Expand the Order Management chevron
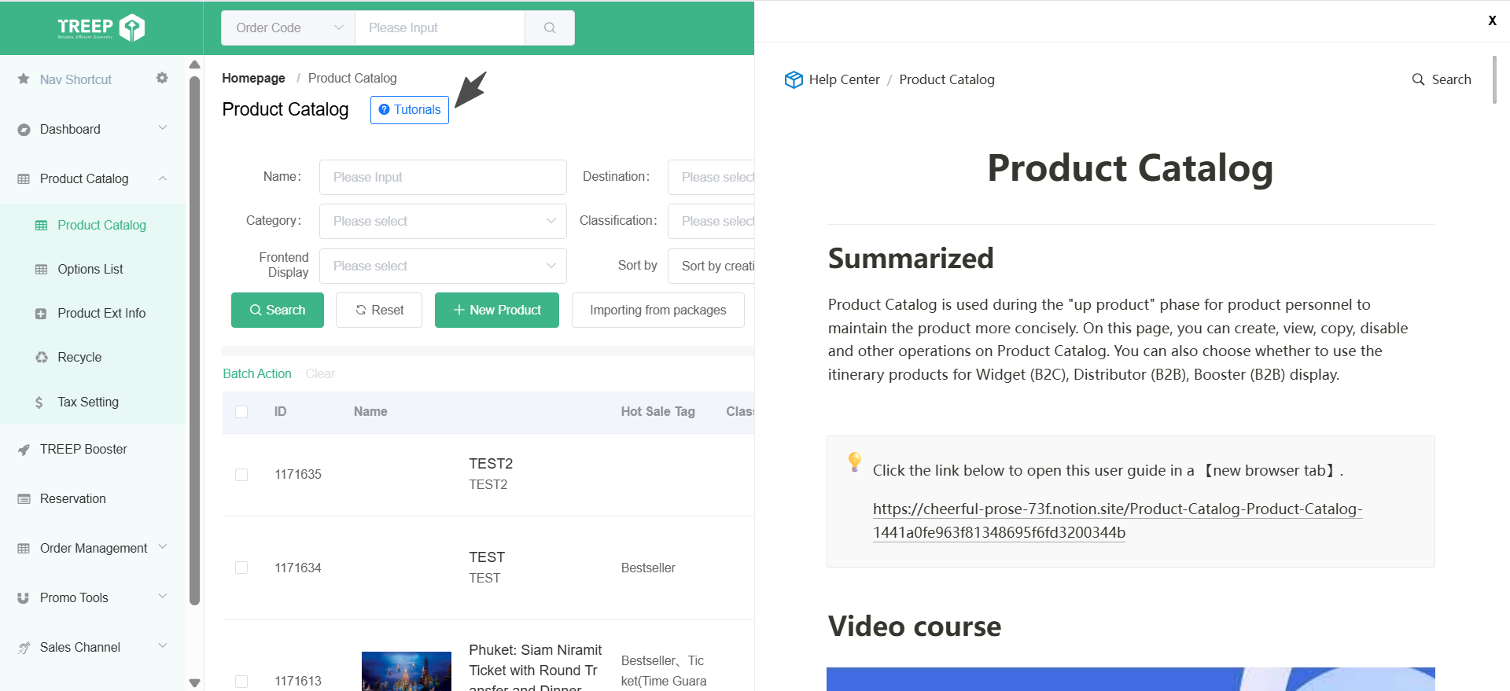This screenshot has height=691, width=1510. tap(163, 547)
